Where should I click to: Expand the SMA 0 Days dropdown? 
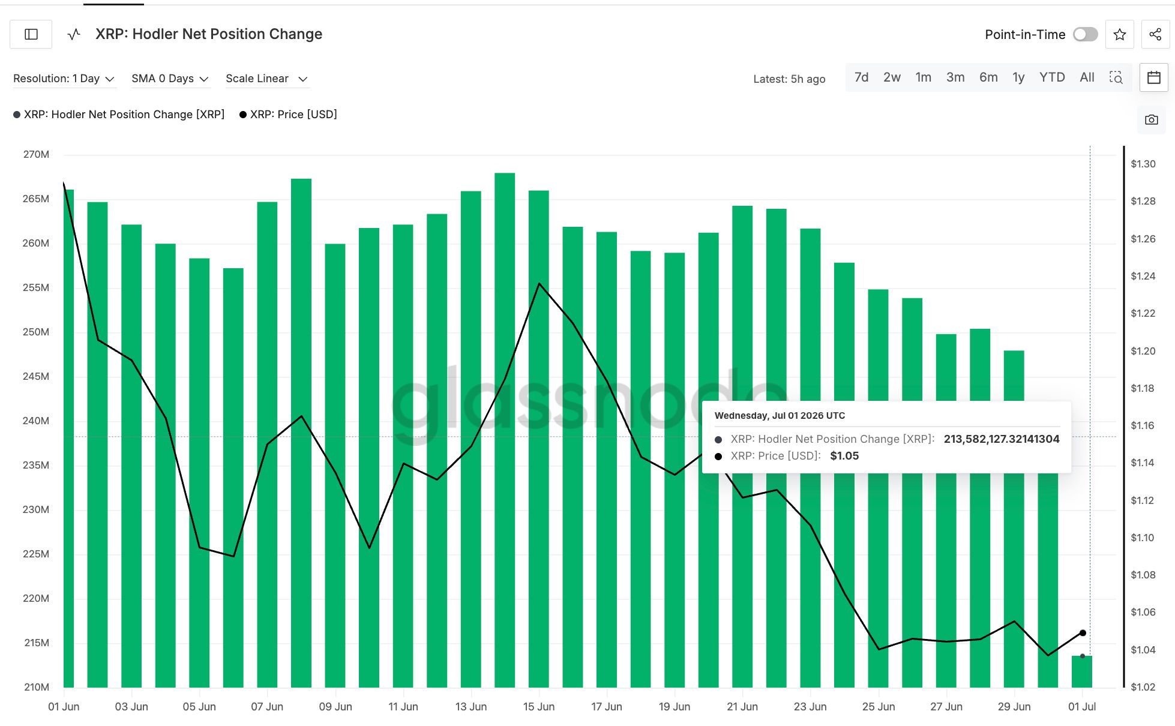(x=170, y=79)
